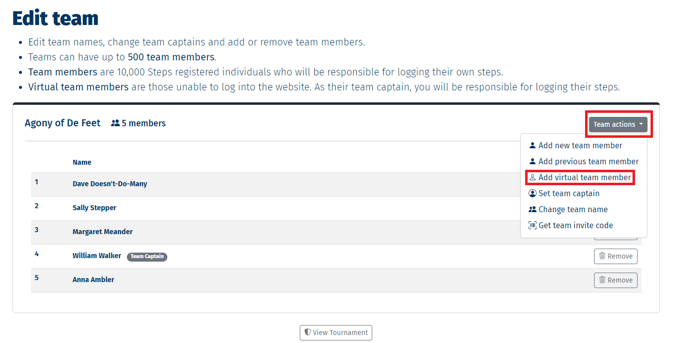683x343 pixels.
Task: Click the barcode icon beside invite code
Action: pos(533,226)
